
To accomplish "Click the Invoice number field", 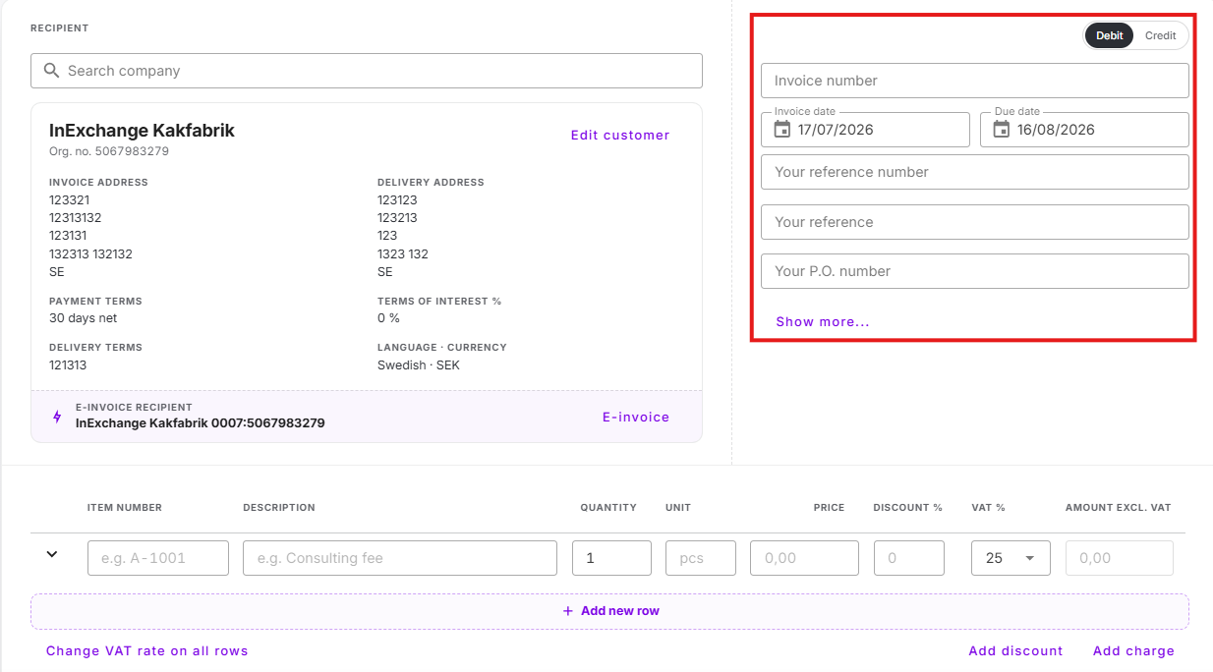I will 975,81.
